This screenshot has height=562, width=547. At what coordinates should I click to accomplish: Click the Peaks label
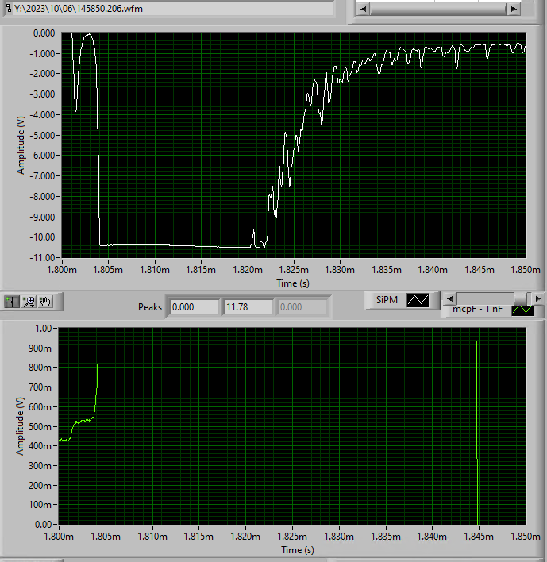pyautogui.click(x=150, y=307)
